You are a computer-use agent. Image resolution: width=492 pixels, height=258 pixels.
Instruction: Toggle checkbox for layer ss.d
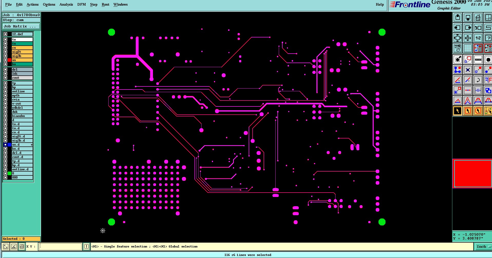click(5, 145)
